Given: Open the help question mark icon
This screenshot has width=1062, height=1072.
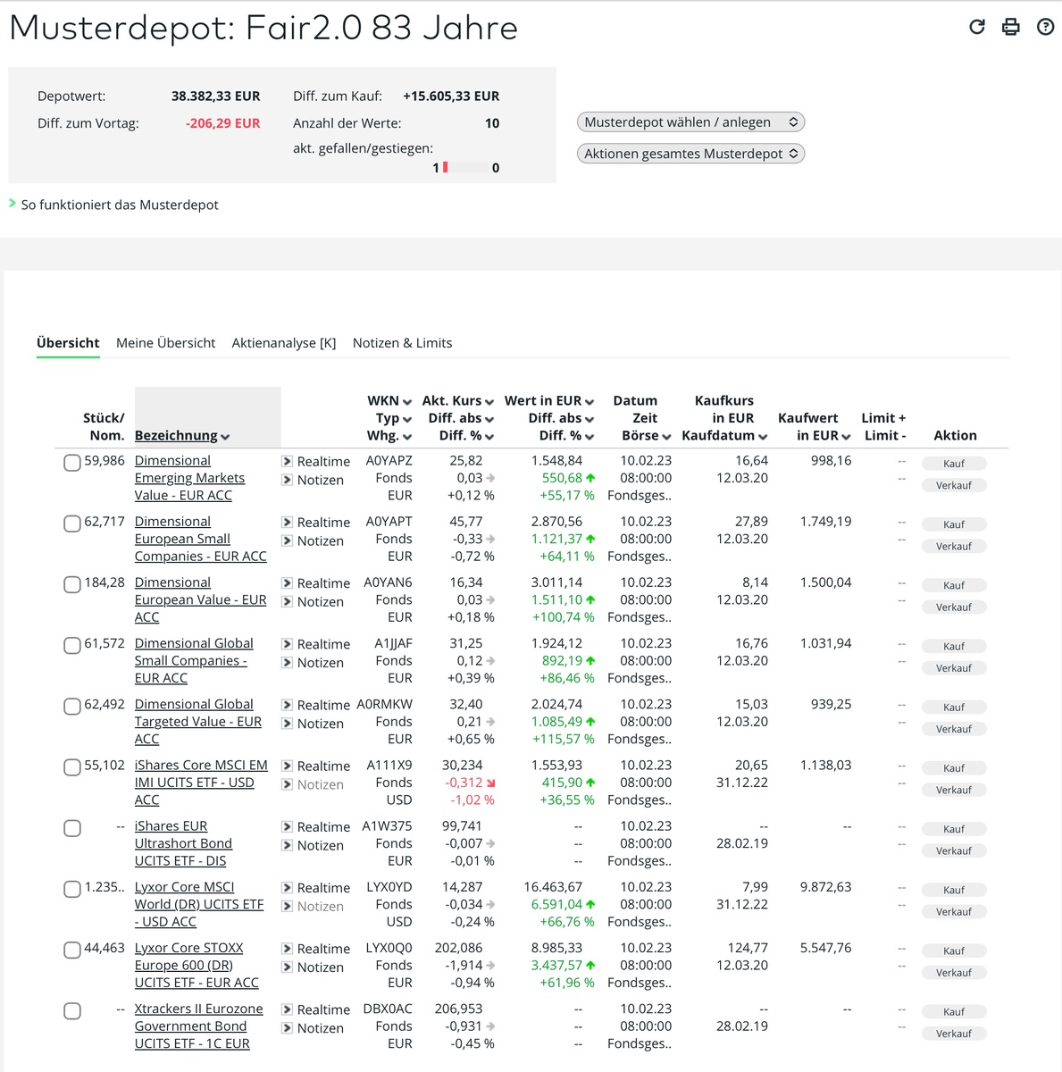Looking at the screenshot, I should pyautogui.click(x=1045, y=27).
